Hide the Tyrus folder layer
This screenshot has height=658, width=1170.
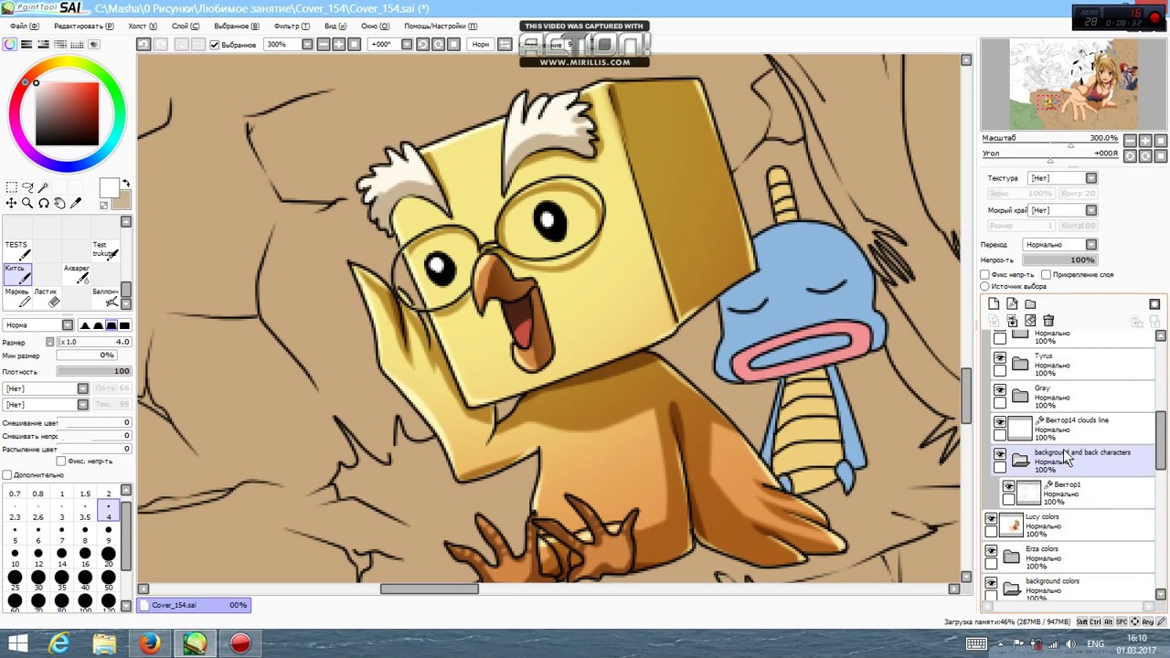pos(1000,358)
